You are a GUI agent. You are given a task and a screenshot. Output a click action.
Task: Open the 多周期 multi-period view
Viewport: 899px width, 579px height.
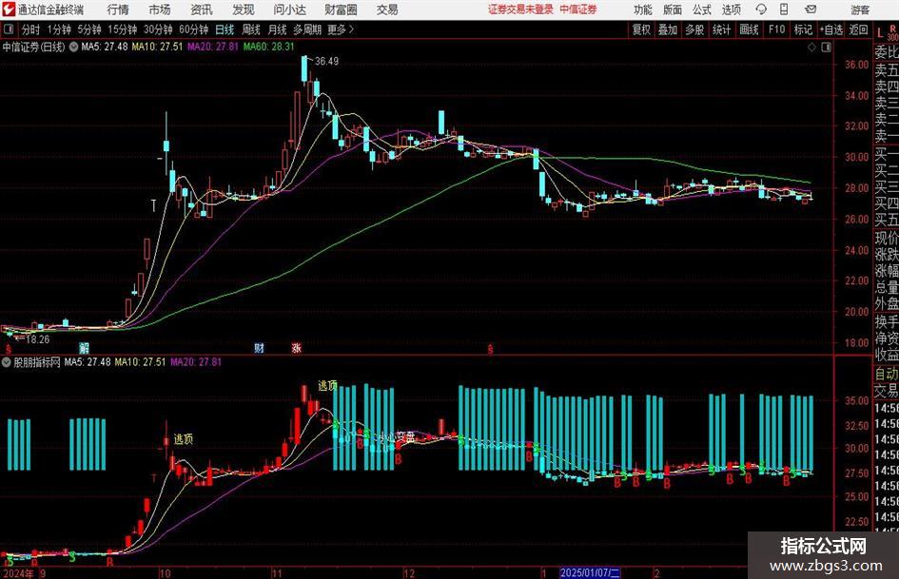pos(306,29)
